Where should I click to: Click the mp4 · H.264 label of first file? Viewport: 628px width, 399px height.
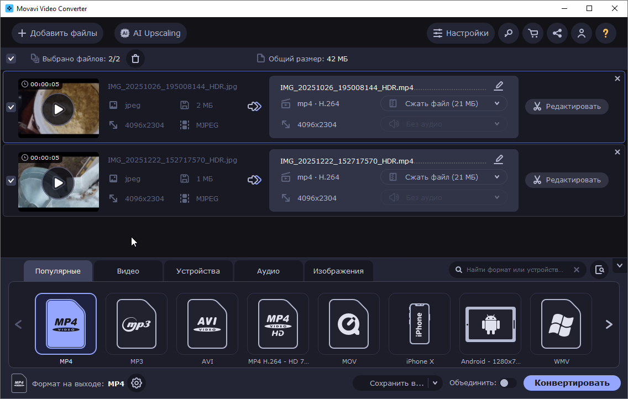[318, 104]
